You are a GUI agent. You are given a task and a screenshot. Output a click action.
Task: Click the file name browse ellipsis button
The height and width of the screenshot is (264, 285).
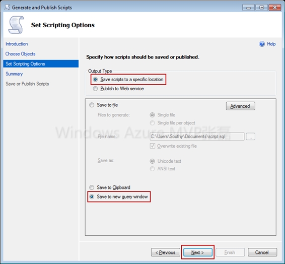[x=250, y=137]
